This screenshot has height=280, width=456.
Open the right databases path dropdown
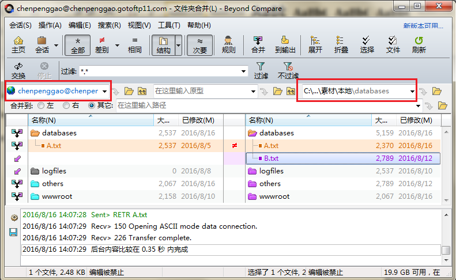pos(412,91)
